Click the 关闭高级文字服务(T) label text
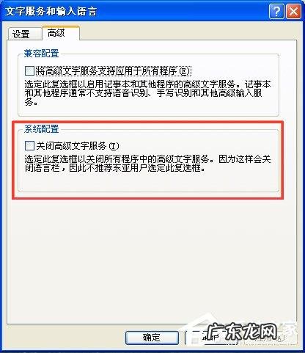305x353 pixels. (78, 146)
